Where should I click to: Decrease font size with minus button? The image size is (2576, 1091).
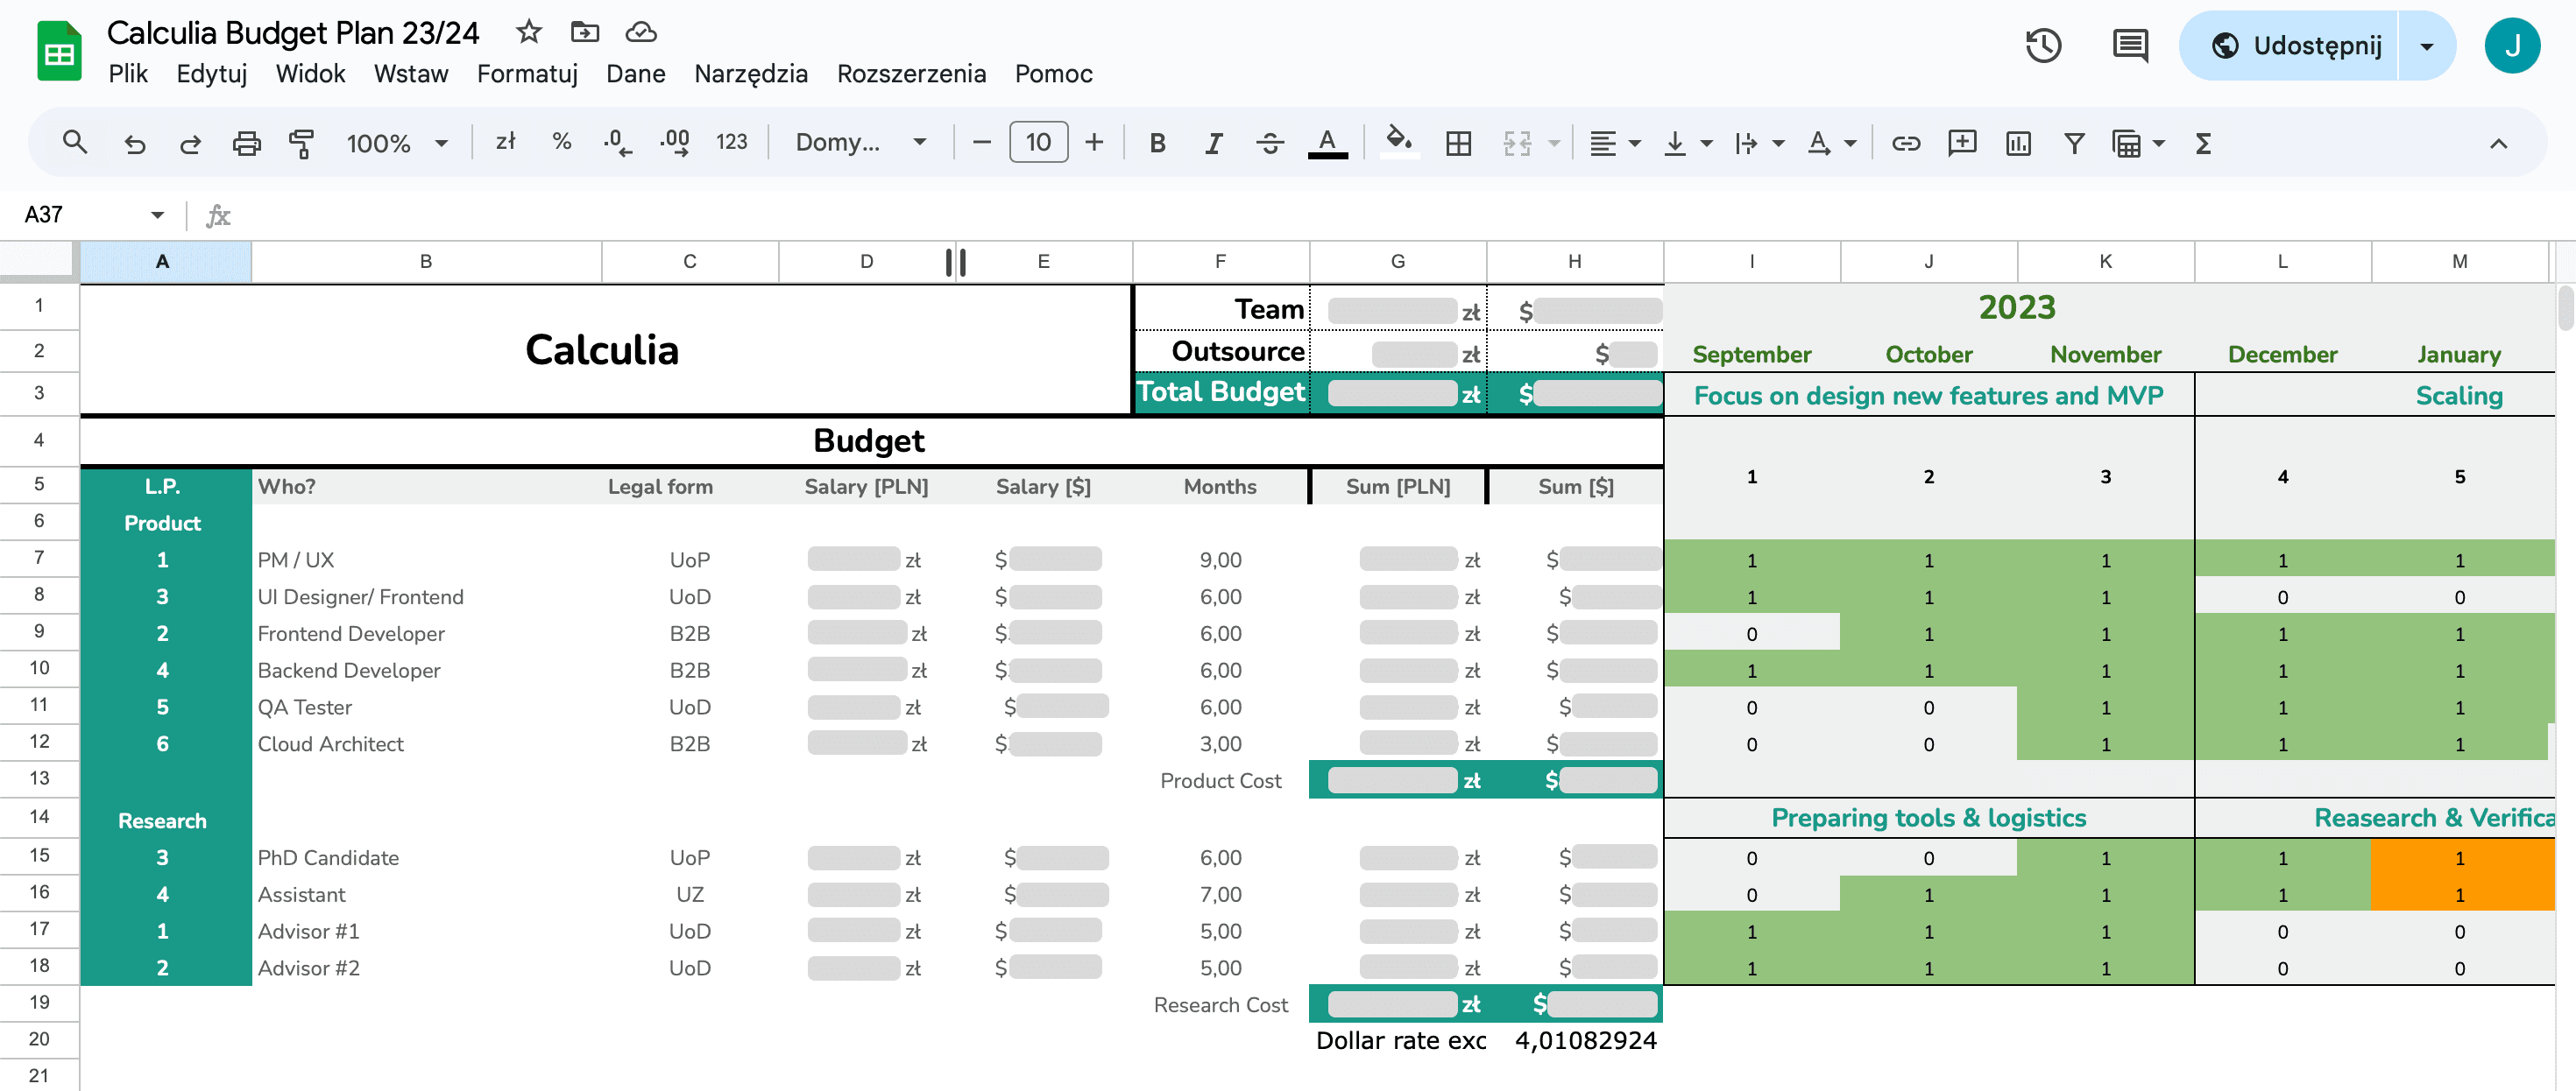[982, 143]
